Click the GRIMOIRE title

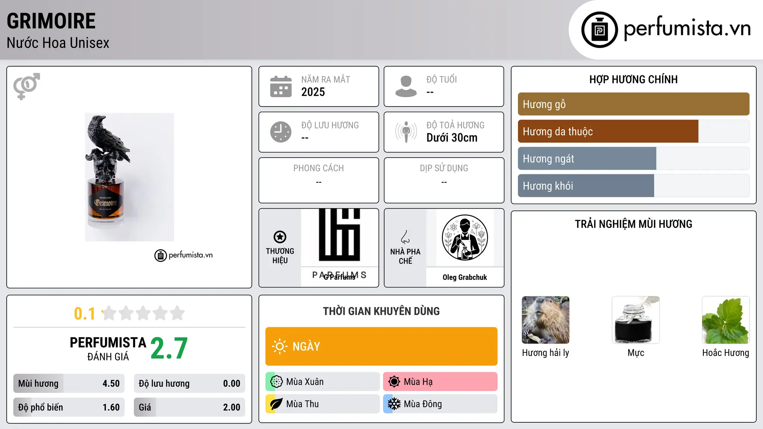coord(51,21)
